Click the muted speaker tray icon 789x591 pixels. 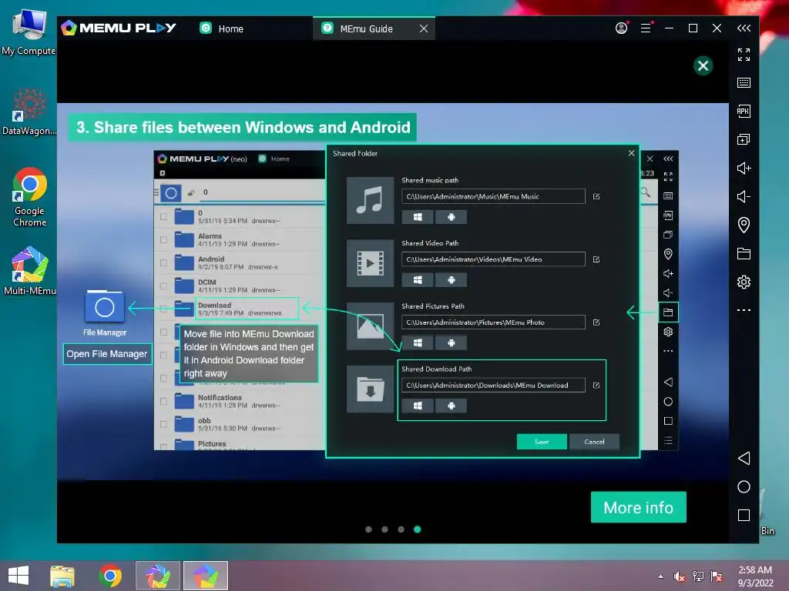(x=680, y=576)
